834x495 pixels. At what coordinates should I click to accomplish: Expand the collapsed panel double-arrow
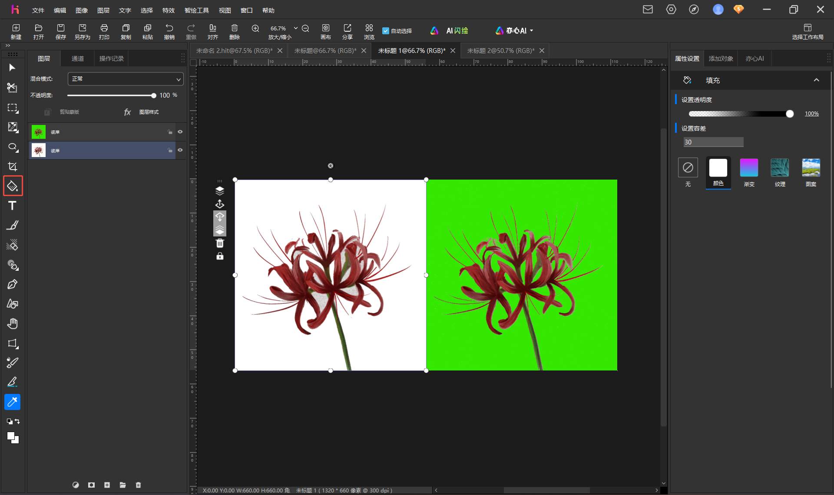8,46
